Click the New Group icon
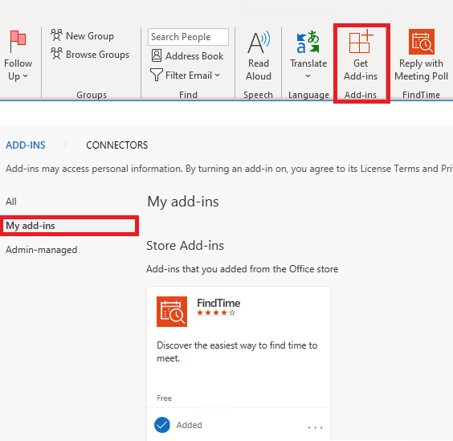Viewport: 453px width, 441px height. (x=56, y=35)
